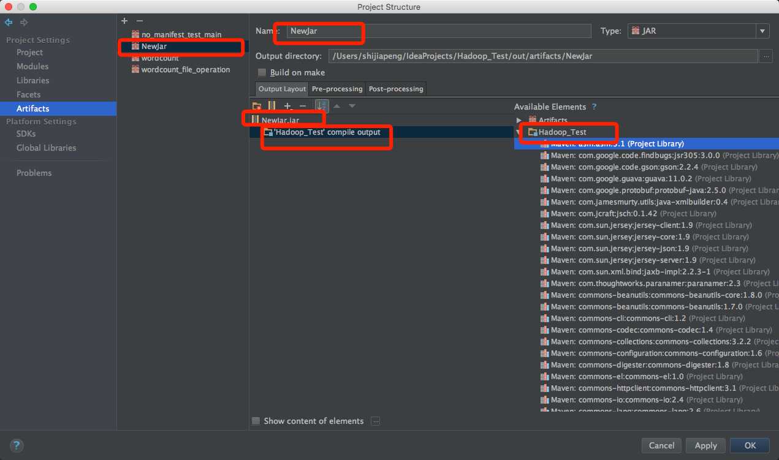Click the Cancel button
779x460 pixels.
point(661,445)
